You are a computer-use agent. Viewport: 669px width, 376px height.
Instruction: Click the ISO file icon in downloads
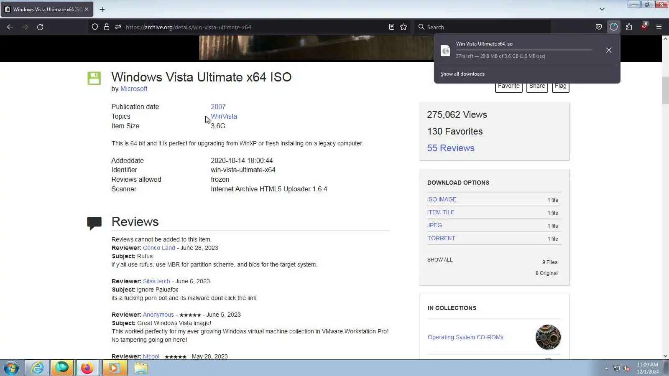click(x=446, y=51)
